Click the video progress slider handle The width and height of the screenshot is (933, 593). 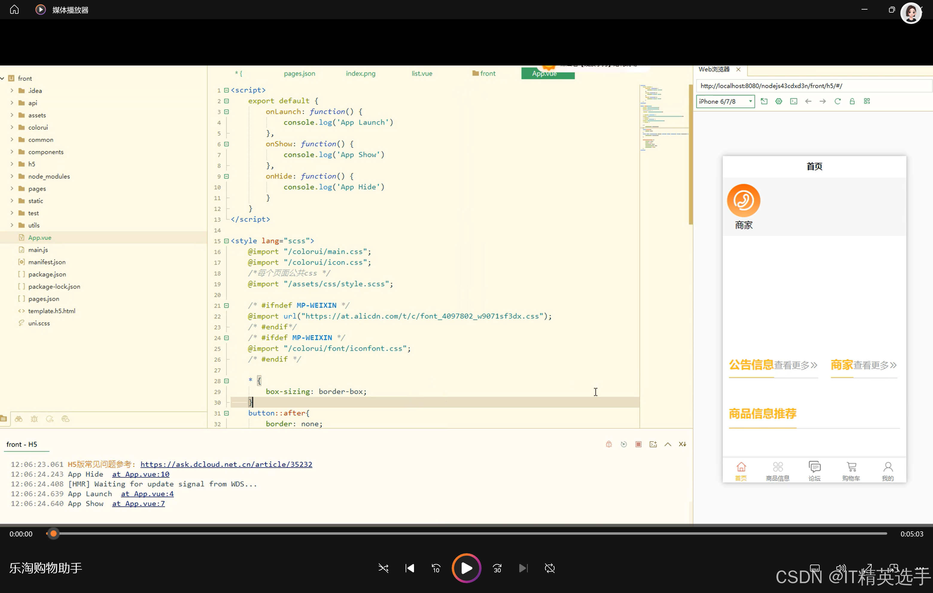tap(54, 534)
